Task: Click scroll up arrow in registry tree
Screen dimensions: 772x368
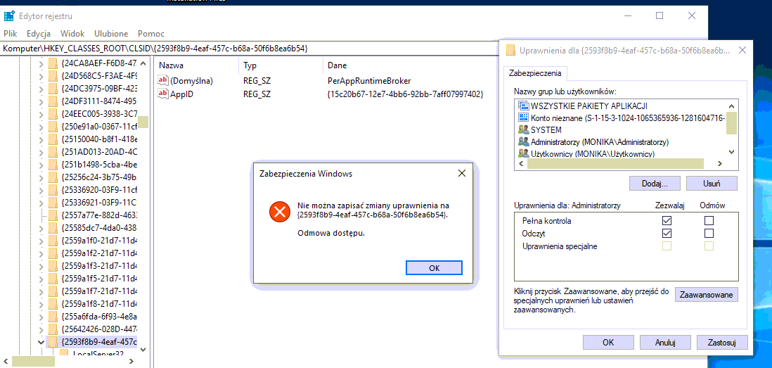Action: click(x=143, y=63)
